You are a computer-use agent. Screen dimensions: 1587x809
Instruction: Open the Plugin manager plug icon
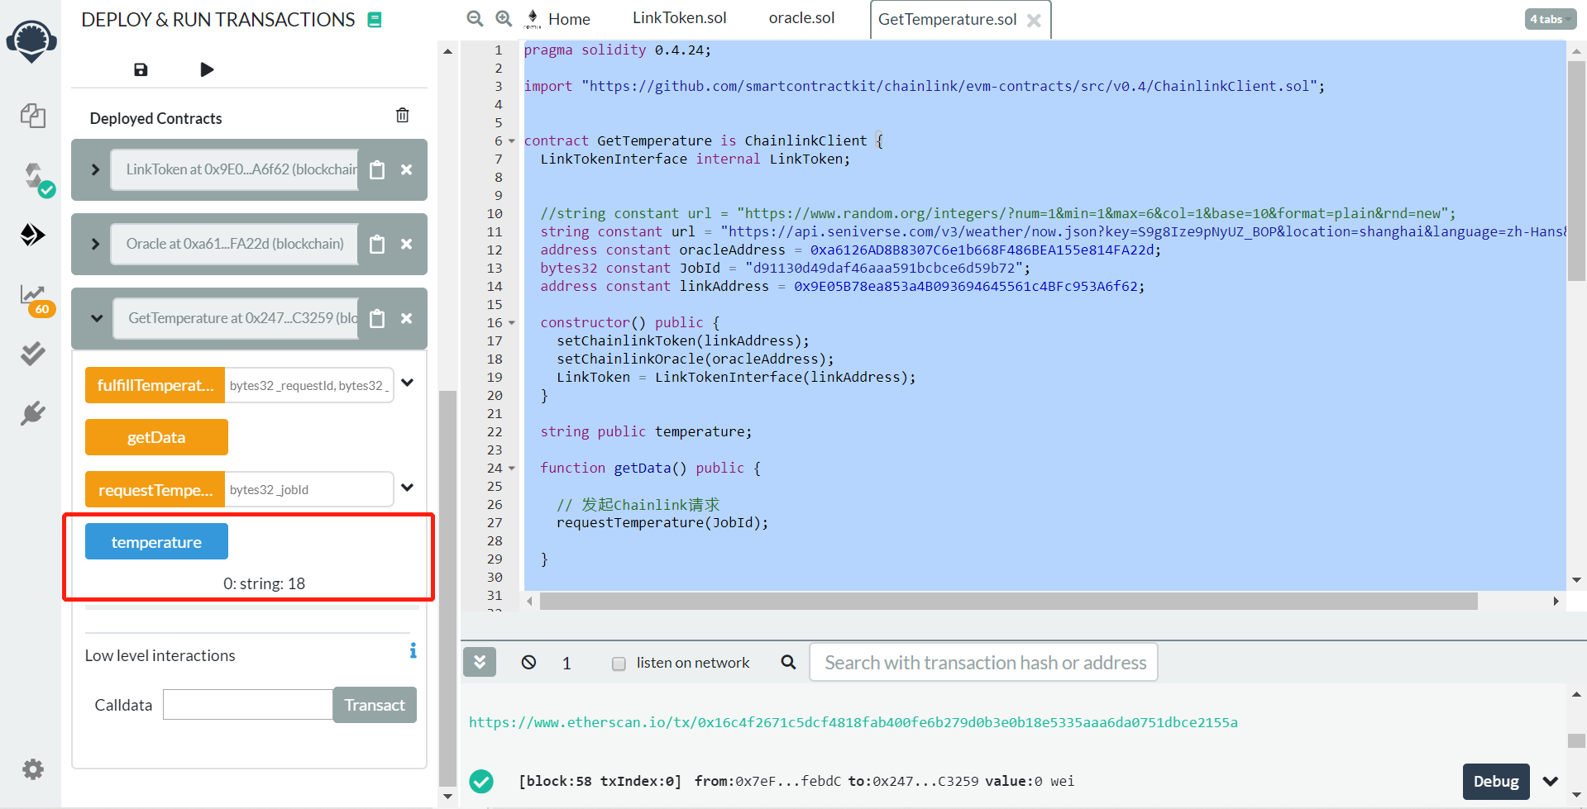pos(32,413)
